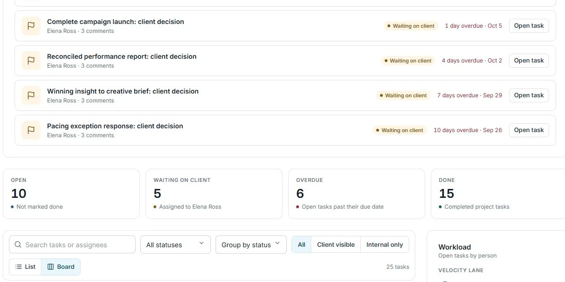
Task: Click the Overdue stat card showing 6
Action: pos(356,194)
